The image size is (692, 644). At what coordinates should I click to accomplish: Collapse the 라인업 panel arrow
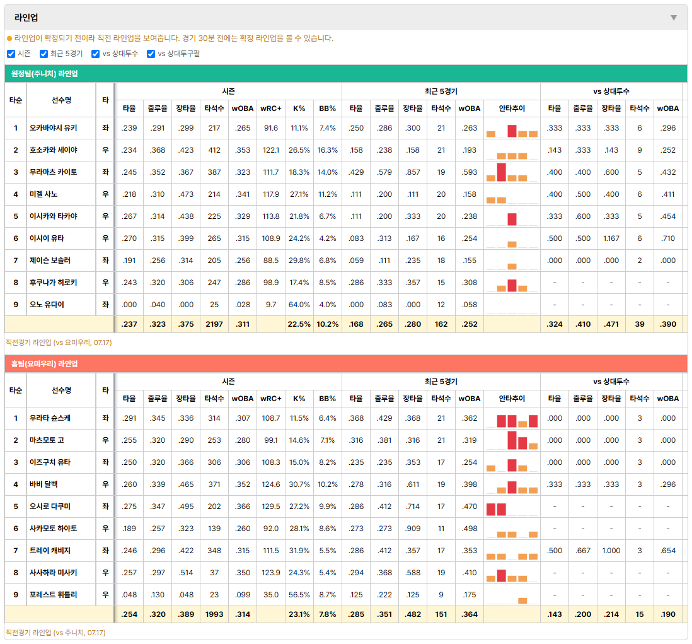674,18
